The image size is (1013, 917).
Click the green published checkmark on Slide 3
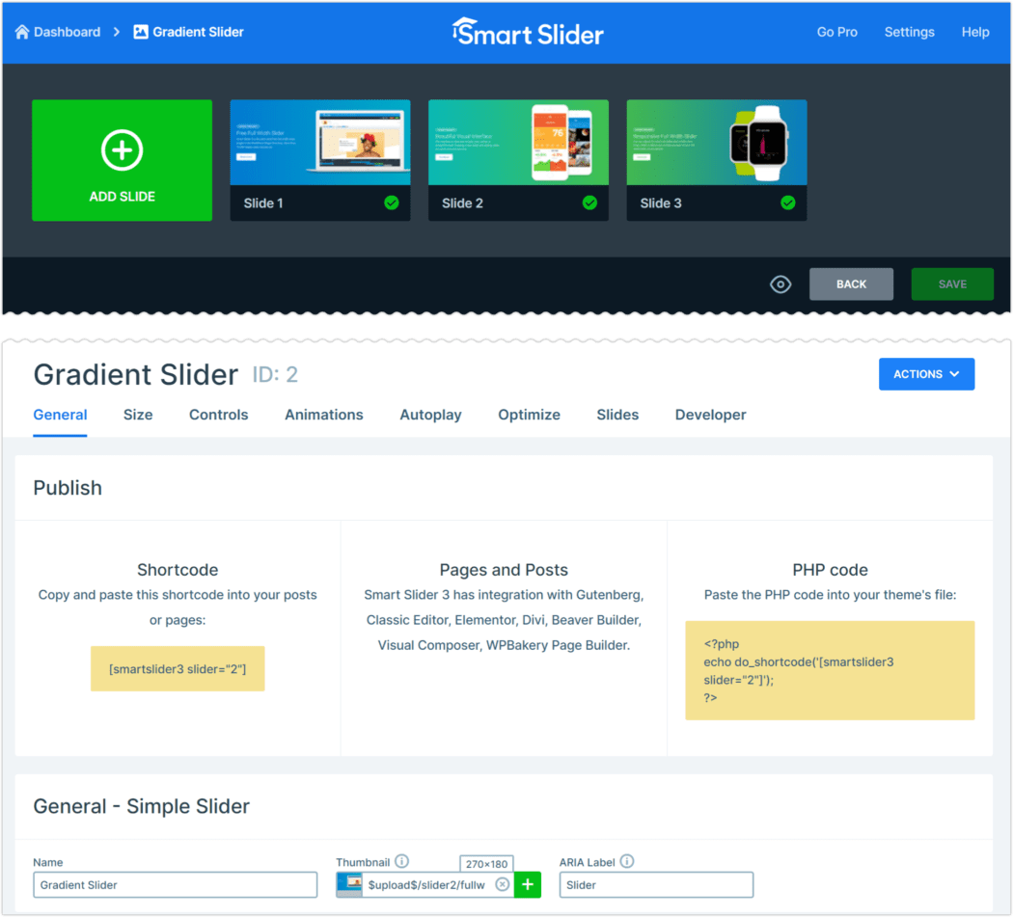pyautogui.click(x=788, y=202)
